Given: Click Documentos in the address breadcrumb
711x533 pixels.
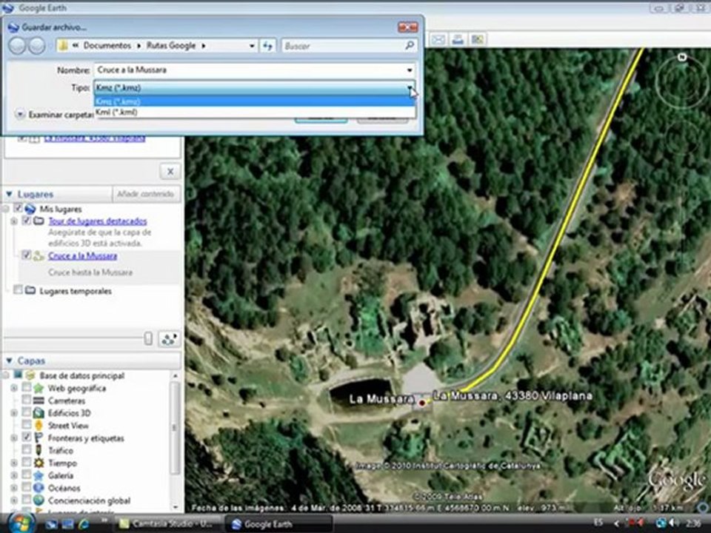Looking at the screenshot, I should tap(107, 46).
